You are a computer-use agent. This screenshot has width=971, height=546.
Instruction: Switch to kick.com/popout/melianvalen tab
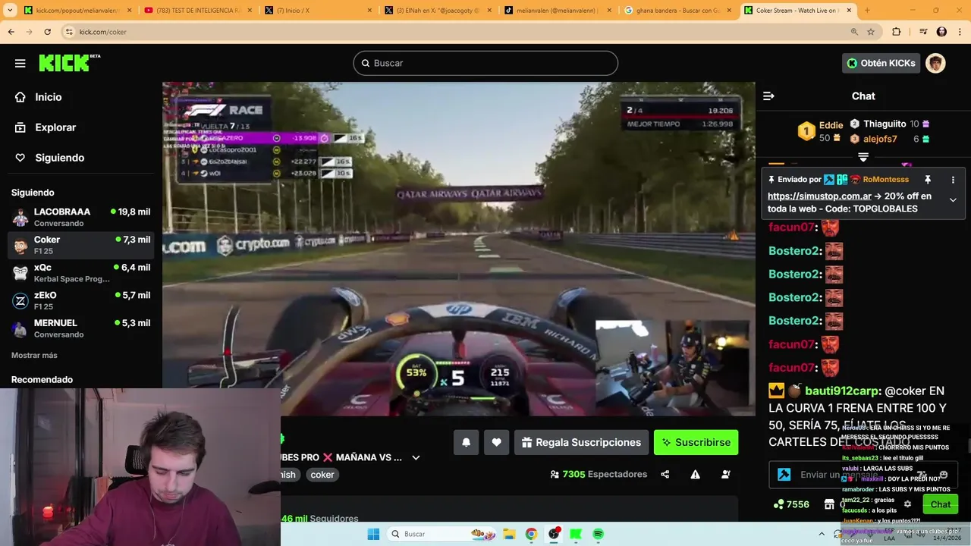coord(77,11)
